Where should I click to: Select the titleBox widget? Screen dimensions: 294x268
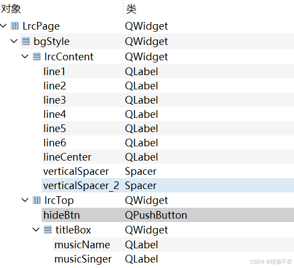pyautogui.click(x=73, y=230)
